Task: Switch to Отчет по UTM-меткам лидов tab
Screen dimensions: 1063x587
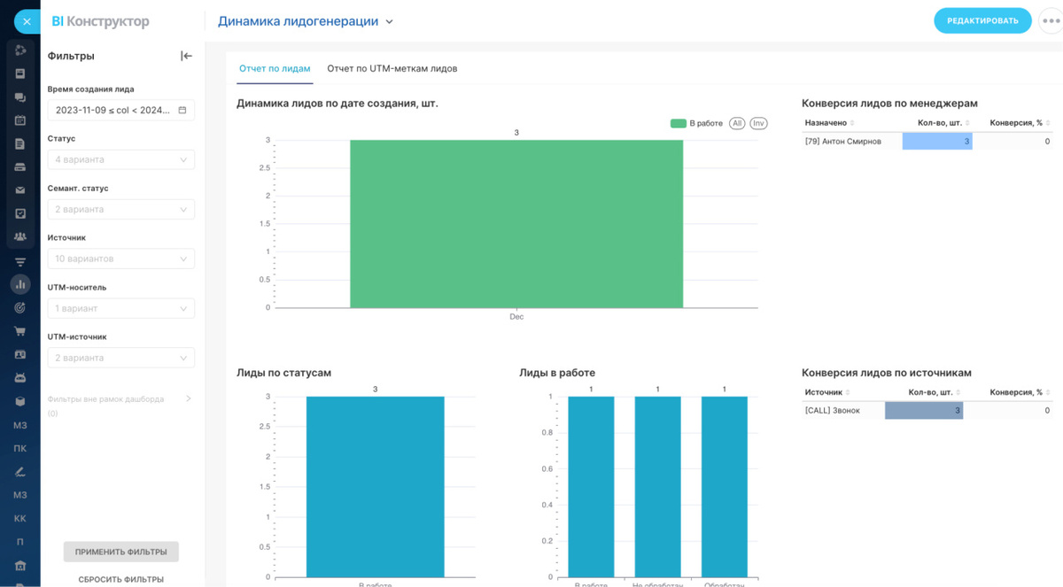Action: (x=392, y=68)
